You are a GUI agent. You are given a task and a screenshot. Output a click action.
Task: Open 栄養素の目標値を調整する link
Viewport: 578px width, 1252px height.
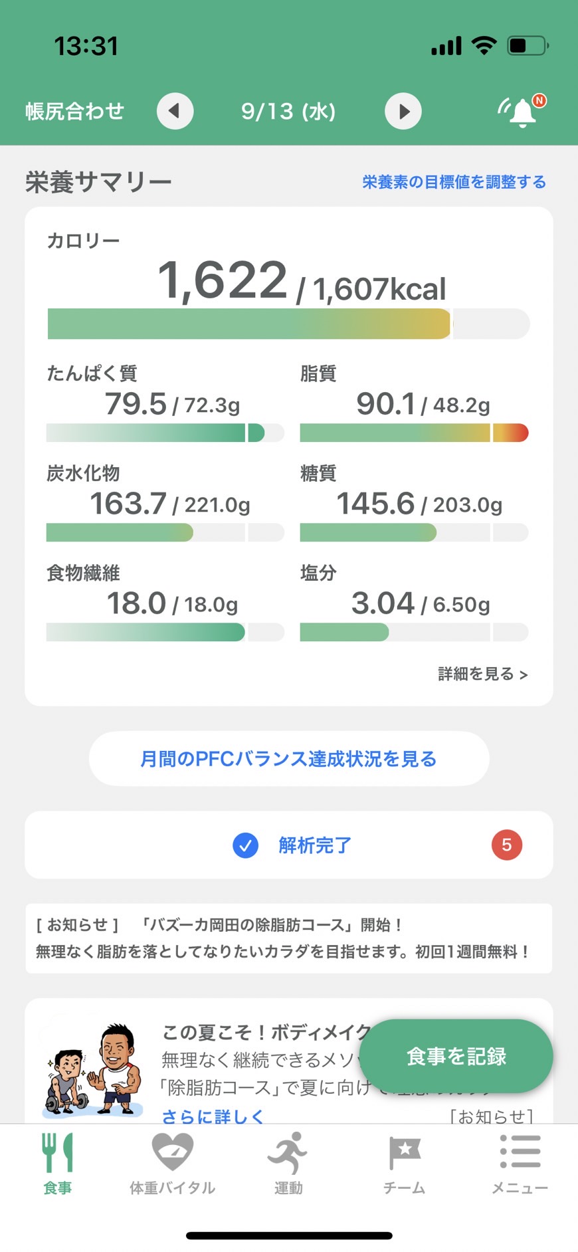pyautogui.click(x=454, y=182)
